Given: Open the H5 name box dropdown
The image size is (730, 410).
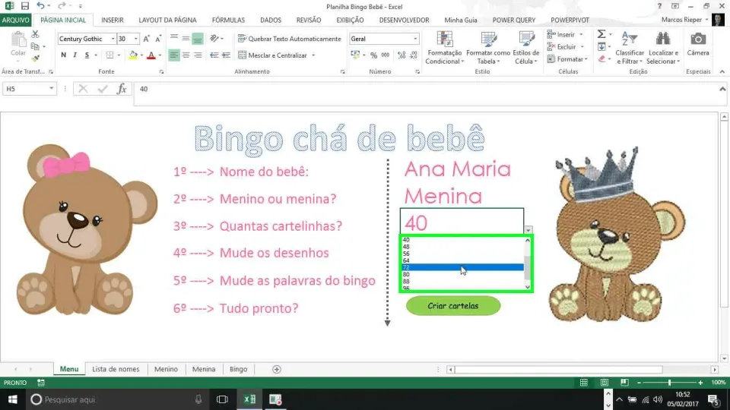Looking at the screenshot, I should [x=51, y=89].
